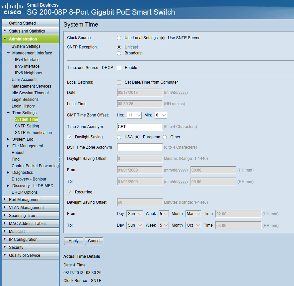Go to System Settings page
The height and width of the screenshot is (286, 294).
(x=26, y=46)
